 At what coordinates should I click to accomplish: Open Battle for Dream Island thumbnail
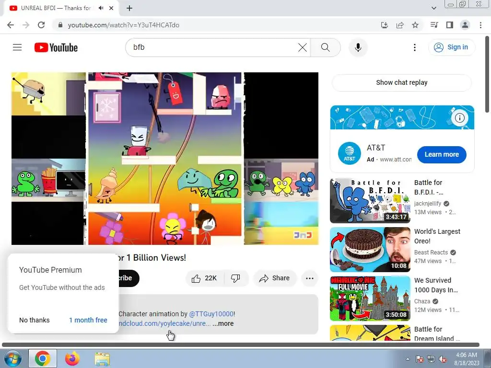pos(370,333)
